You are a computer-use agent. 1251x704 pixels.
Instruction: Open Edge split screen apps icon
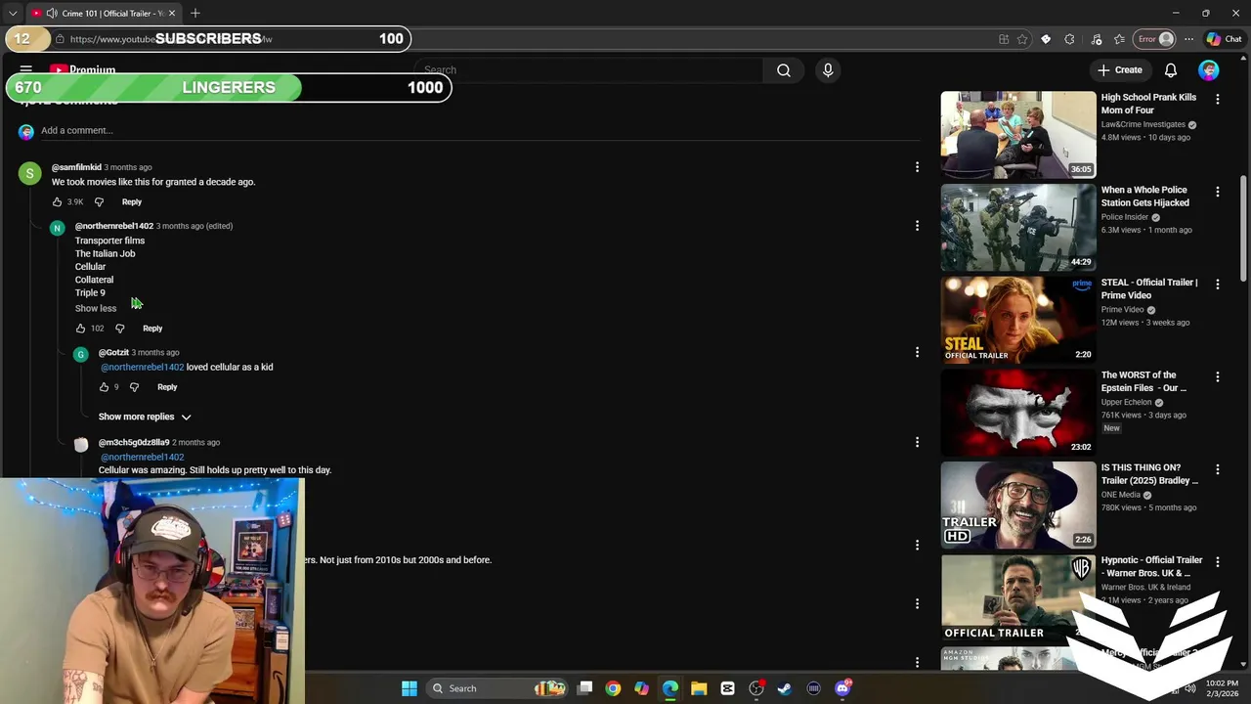tap(1004, 39)
